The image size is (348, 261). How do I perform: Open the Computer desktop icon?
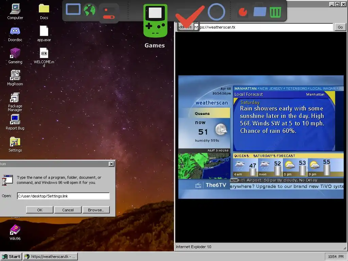(x=15, y=12)
